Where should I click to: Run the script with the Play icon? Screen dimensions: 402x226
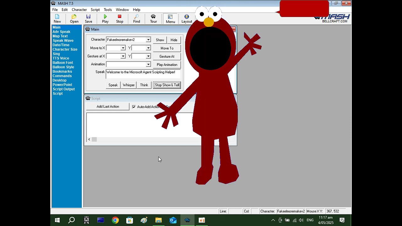pos(105,19)
